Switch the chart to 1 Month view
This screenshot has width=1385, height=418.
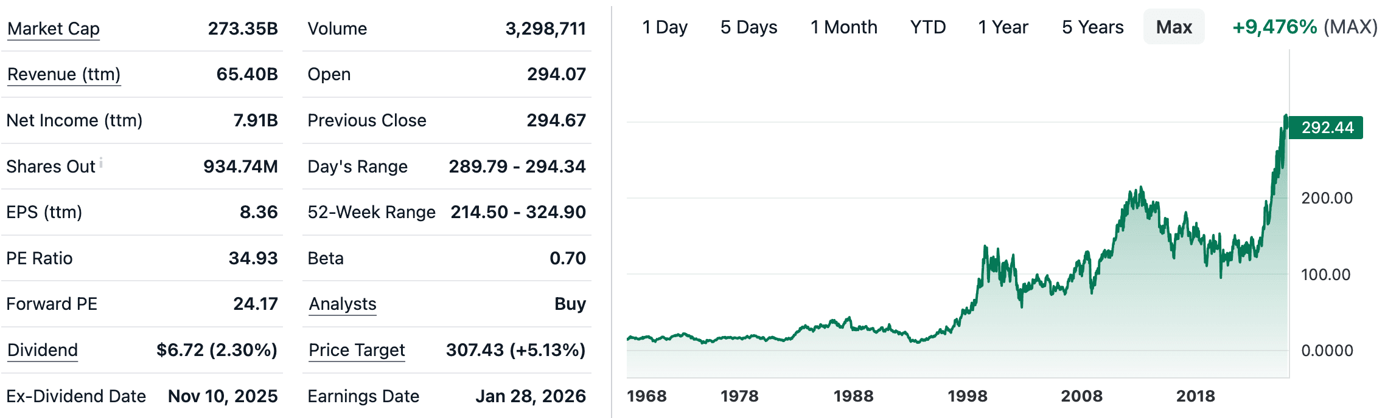tap(843, 27)
